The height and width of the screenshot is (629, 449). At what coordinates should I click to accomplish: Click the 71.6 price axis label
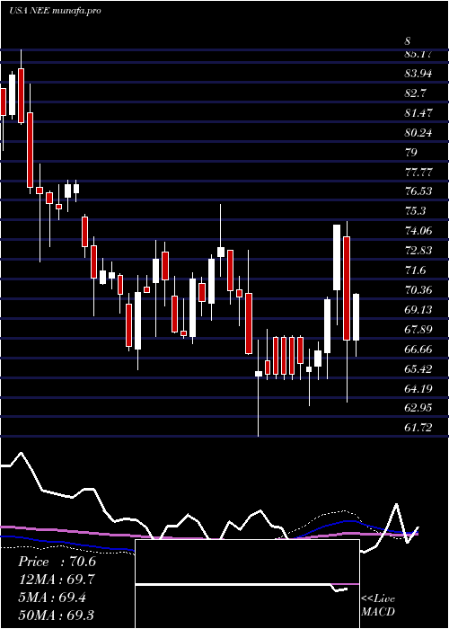tap(416, 270)
